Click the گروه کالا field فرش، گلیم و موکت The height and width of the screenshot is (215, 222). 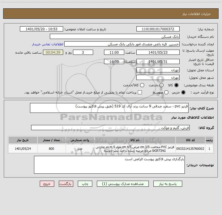[110, 128]
